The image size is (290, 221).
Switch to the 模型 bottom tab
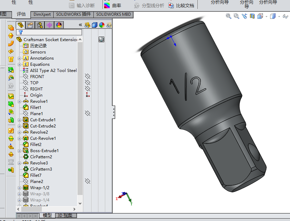tap(47, 215)
